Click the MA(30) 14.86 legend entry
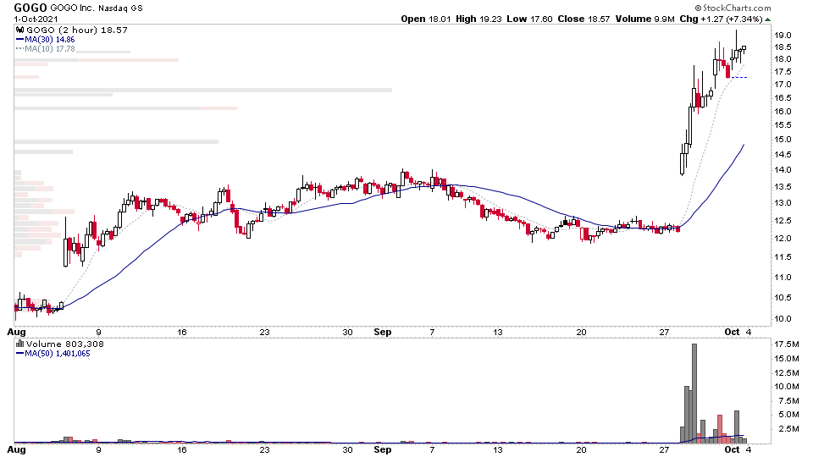The width and height of the screenshot is (813, 457). 45,40
